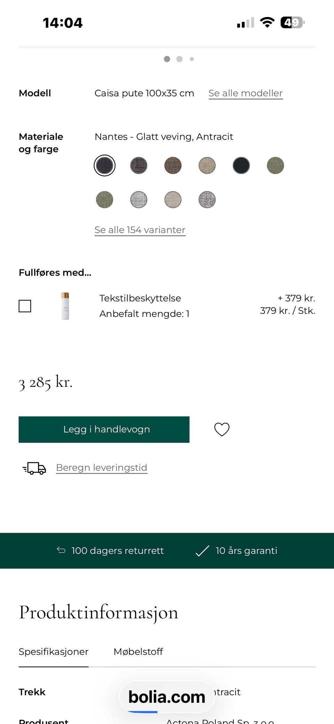This screenshot has height=724, width=334.
Task: Tap the Wi-Fi icon in the status bar
Action: [267, 22]
